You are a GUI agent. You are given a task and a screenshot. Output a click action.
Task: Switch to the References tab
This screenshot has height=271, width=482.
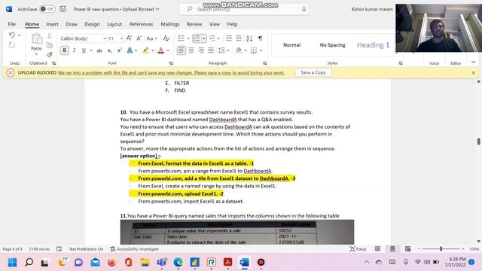pyautogui.click(x=141, y=24)
